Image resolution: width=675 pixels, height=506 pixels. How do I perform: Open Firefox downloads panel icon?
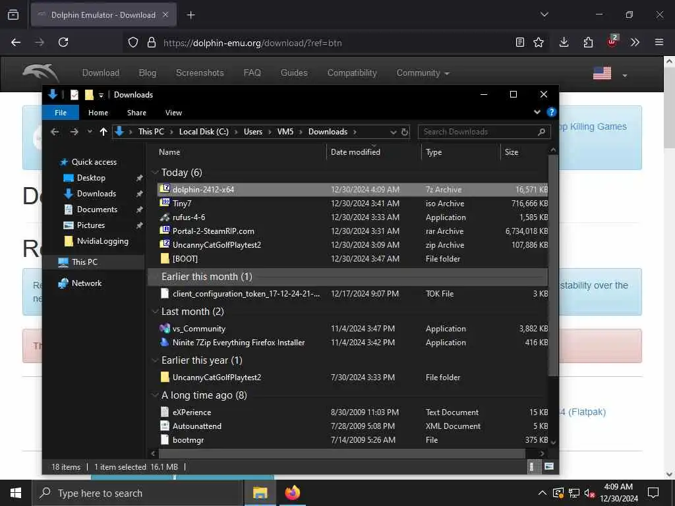(x=564, y=42)
